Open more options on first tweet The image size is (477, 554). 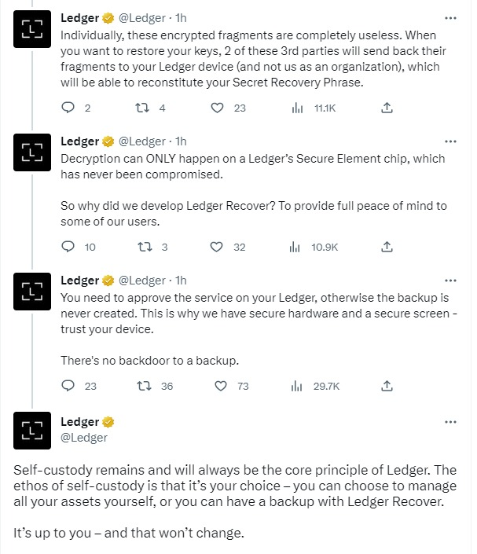[x=450, y=18]
